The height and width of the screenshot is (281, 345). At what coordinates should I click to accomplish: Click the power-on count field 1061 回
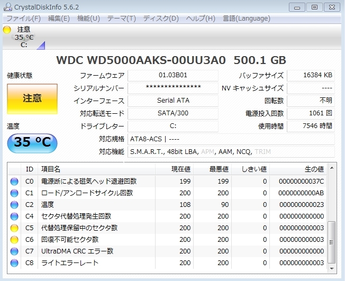pyautogui.click(x=311, y=113)
